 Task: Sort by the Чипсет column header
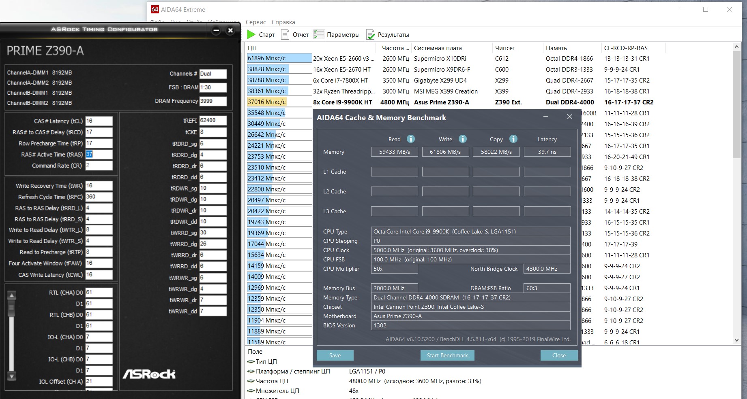[x=517, y=48]
